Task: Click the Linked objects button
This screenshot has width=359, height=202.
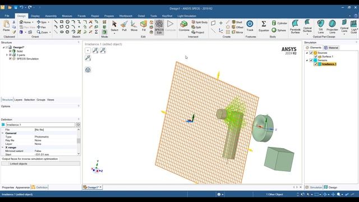Action: click(41, 164)
